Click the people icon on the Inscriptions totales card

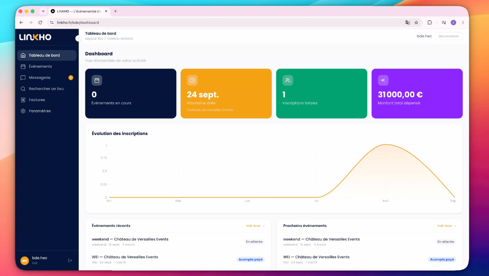tap(287, 80)
